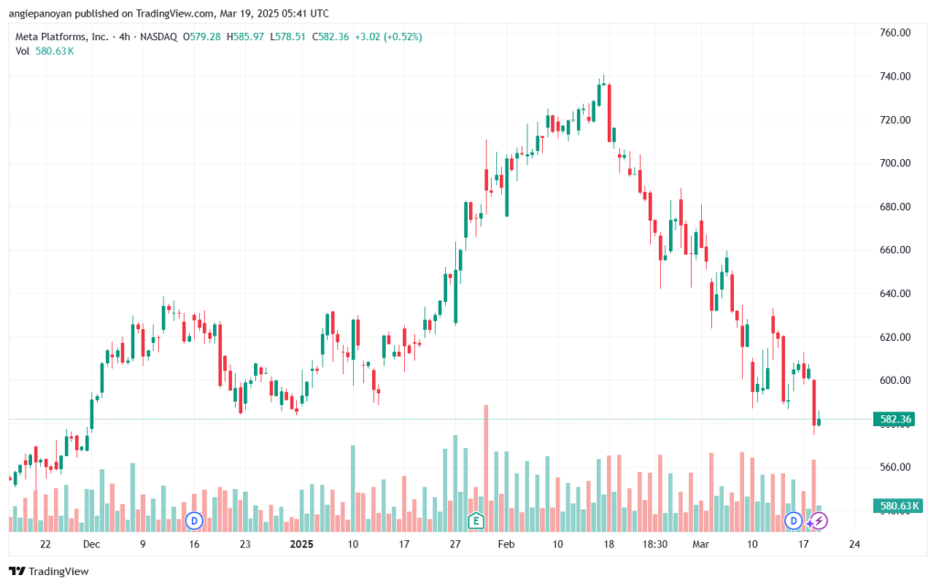Click the purple lightning bolt event icon
This screenshot has width=936, height=586.
tap(819, 521)
